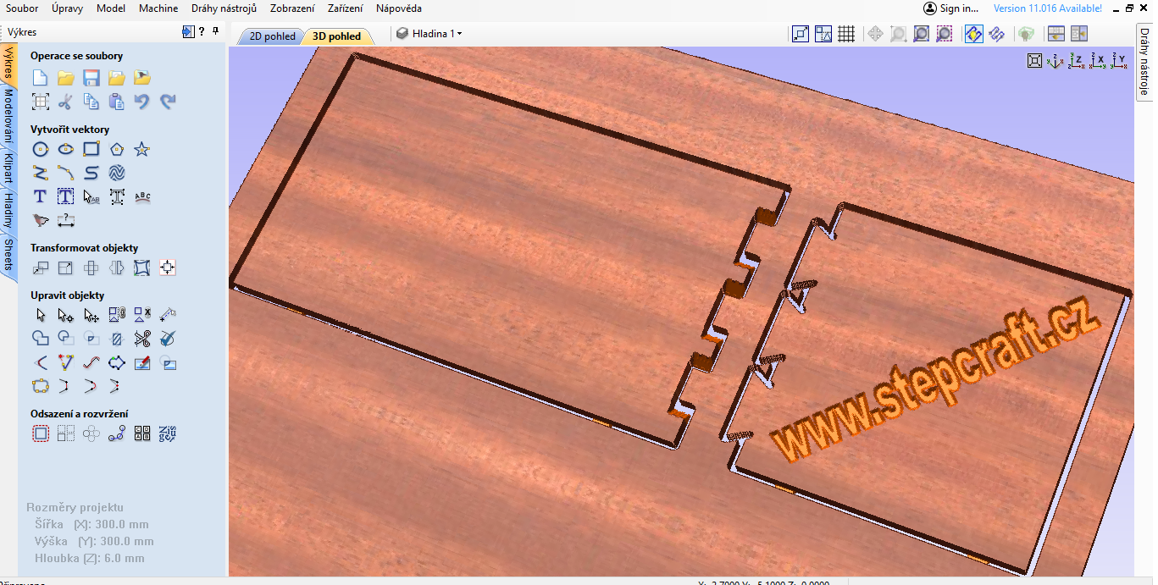Open the Úpravy menu
The width and height of the screenshot is (1158, 585).
(67, 8)
